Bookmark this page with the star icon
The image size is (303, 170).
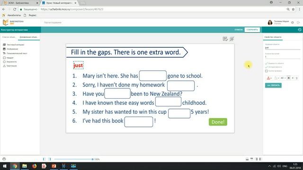(x=293, y=9)
